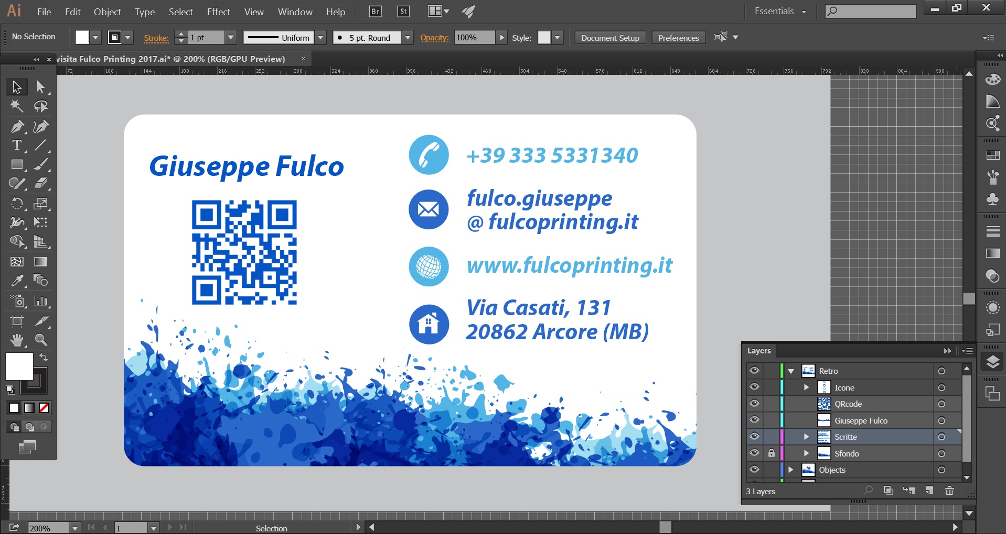Select the Gradient tool
This screenshot has width=1006, height=534.
[x=40, y=261]
